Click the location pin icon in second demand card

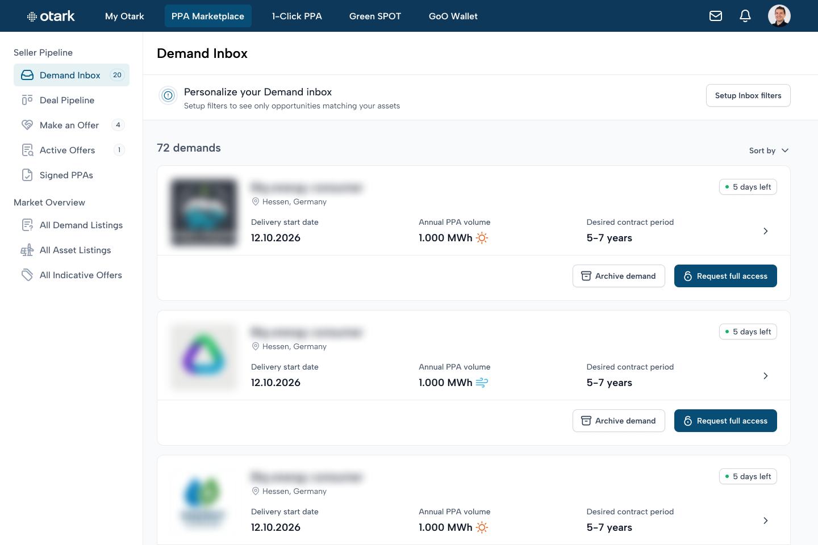(256, 346)
